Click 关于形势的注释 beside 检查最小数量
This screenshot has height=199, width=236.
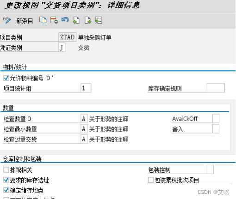(x=109, y=129)
